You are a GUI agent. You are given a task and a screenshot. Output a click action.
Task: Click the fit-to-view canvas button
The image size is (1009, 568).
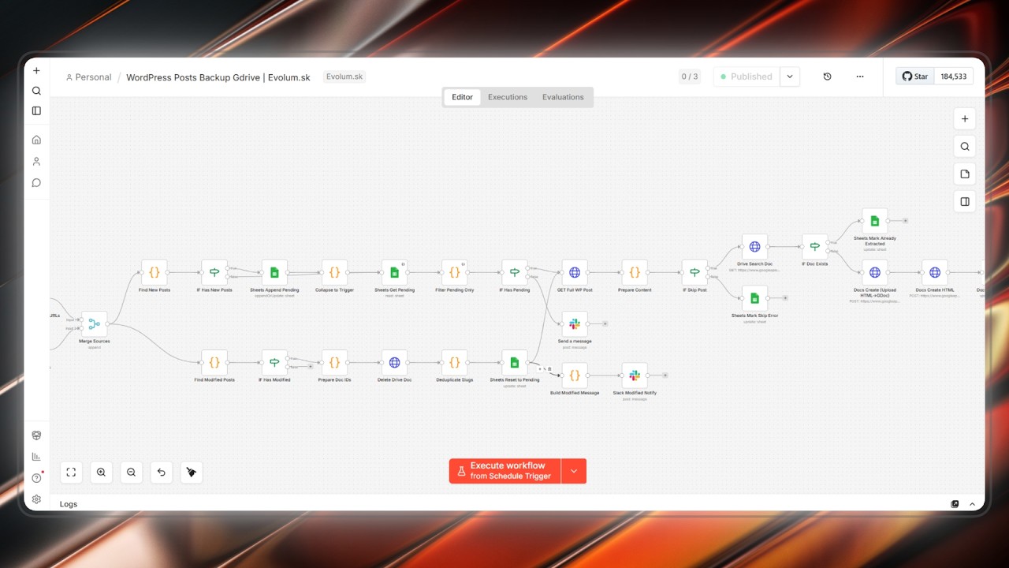click(x=71, y=472)
